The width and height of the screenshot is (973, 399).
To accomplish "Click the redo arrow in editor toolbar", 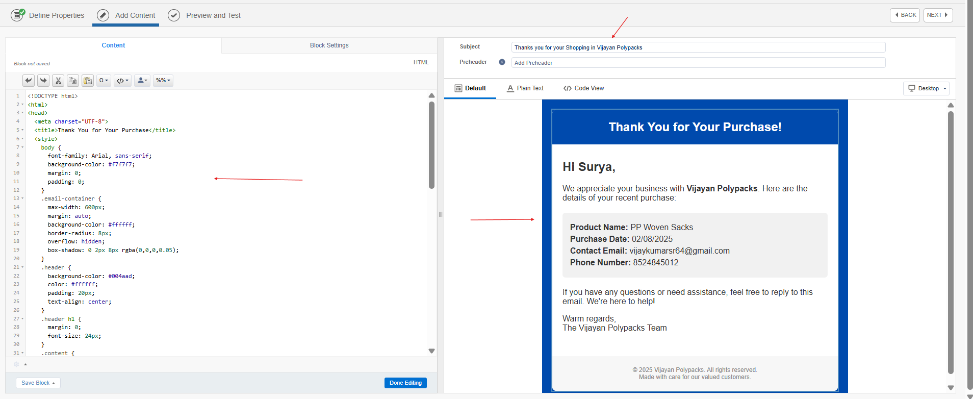I will pyautogui.click(x=43, y=81).
